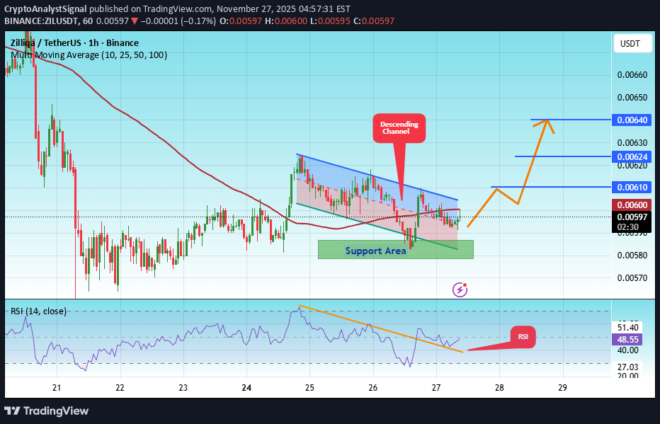Image resolution: width=660 pixels, height=424 pixels.
Task: Click the Descending Channel callout
Action: (x=398, y=127)
